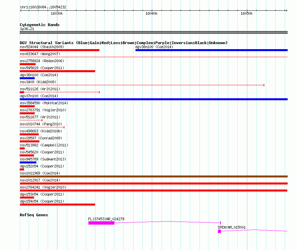The width and height of the screenshot is (297, 250).
Task: Select the blue nsv945789 gain bar
Action: pos(28,162)
